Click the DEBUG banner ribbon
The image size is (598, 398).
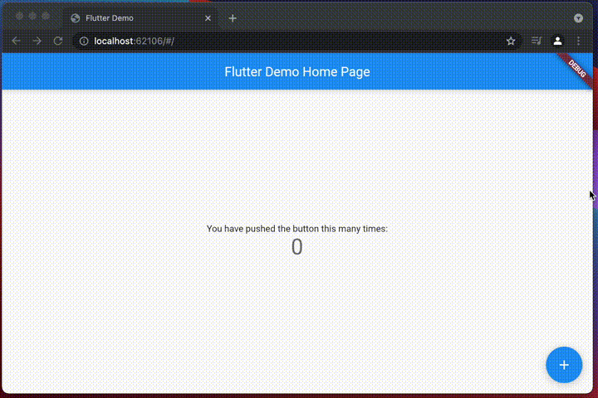tap(576, 69)
